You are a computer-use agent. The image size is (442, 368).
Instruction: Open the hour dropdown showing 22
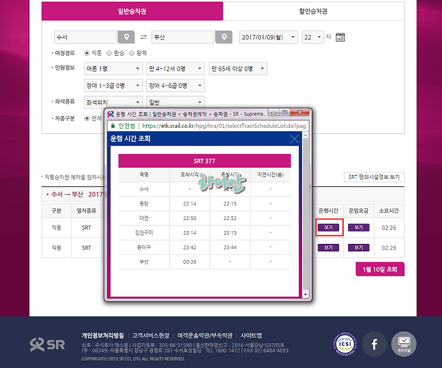pos(312,37)
